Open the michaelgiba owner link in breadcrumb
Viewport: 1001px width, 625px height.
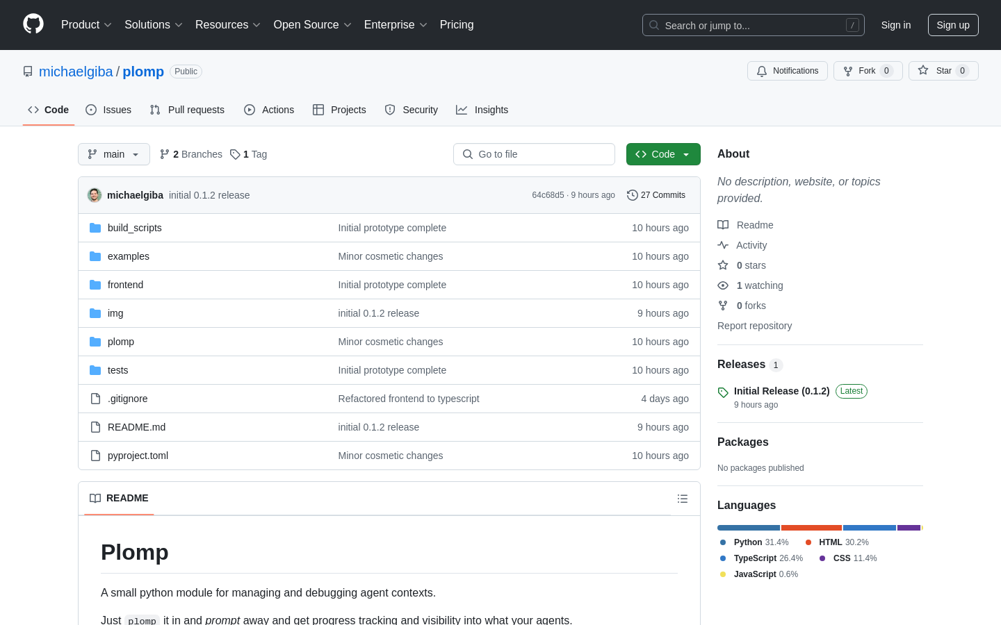tap(76, 72)
